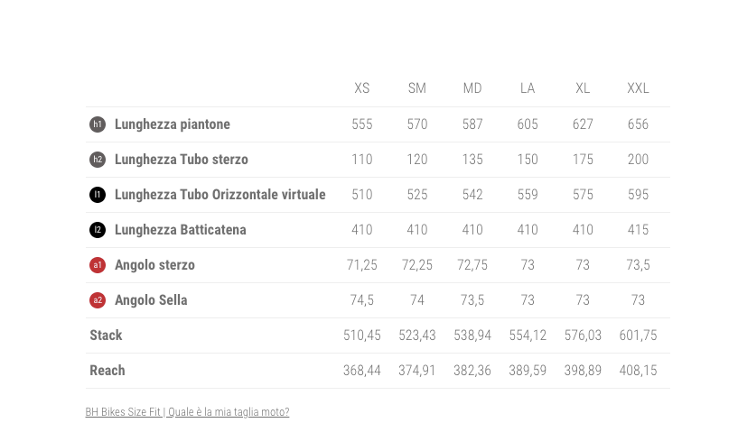Select the l2 chainstay length badge
Viewport: 738px width, 432px height.
click(x=98, y=230)
